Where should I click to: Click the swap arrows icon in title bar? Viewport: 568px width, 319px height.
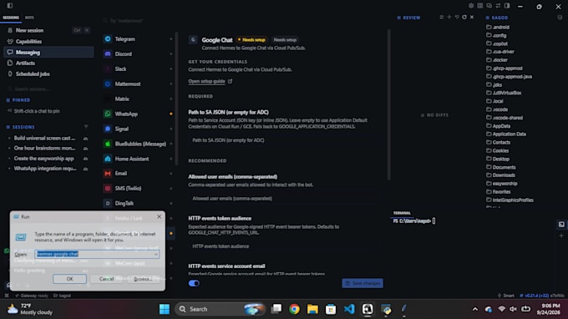pos(498,6)
